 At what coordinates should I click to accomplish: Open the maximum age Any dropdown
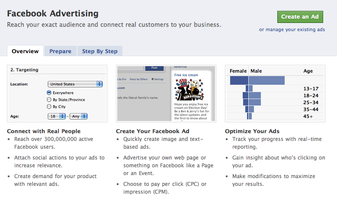click(78, 116)
